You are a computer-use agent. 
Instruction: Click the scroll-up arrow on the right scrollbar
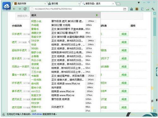click(155, 14)
